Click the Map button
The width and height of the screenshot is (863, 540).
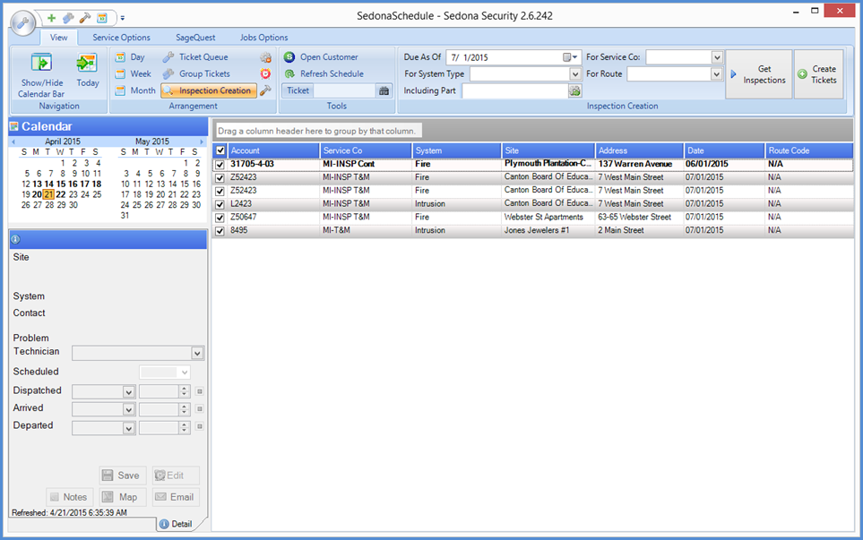122,497
